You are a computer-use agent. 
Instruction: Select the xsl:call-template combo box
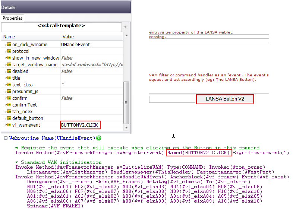pos(62,27)
